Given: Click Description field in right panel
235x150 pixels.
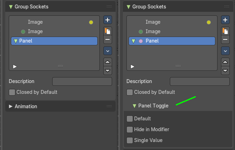Looking at the screenshot, I should pos(200,82).
